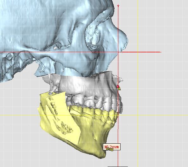The height and width of the screenshot is (167, 188).
Task: Click the red horizontal line's right end
Action: click(x=161, y=52)
